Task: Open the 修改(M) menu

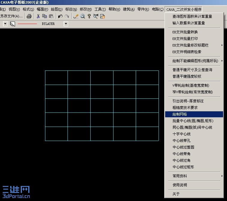Action: 86,9
